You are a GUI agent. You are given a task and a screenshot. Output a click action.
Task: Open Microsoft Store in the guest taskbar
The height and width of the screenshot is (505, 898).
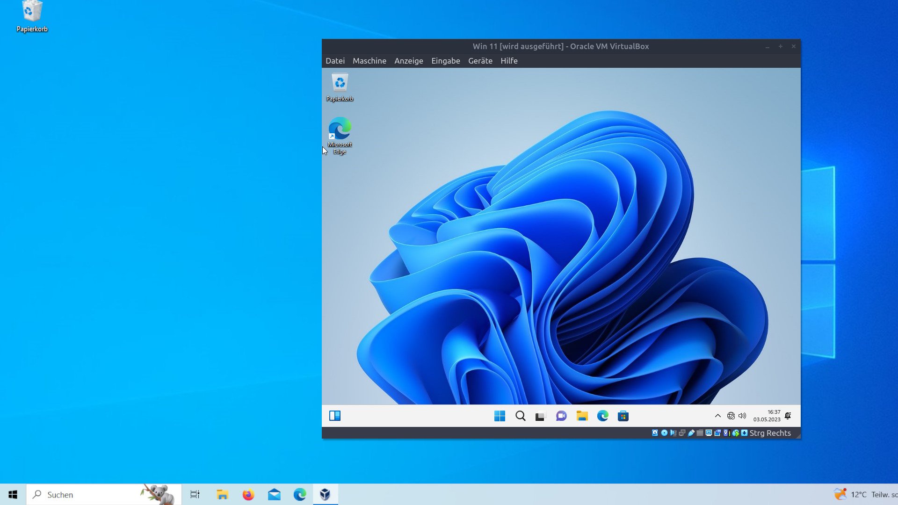(x=623, y=416)
